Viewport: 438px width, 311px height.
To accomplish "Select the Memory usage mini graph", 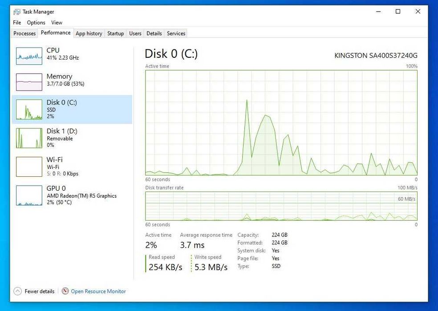I will 29,82.
